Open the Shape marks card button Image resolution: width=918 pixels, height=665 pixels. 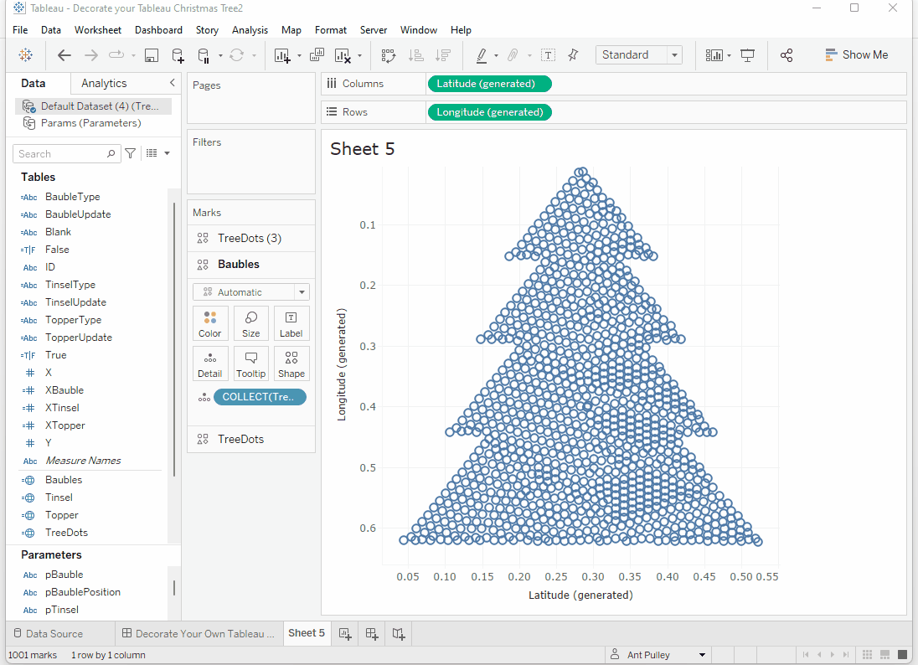tap(291, 364)
